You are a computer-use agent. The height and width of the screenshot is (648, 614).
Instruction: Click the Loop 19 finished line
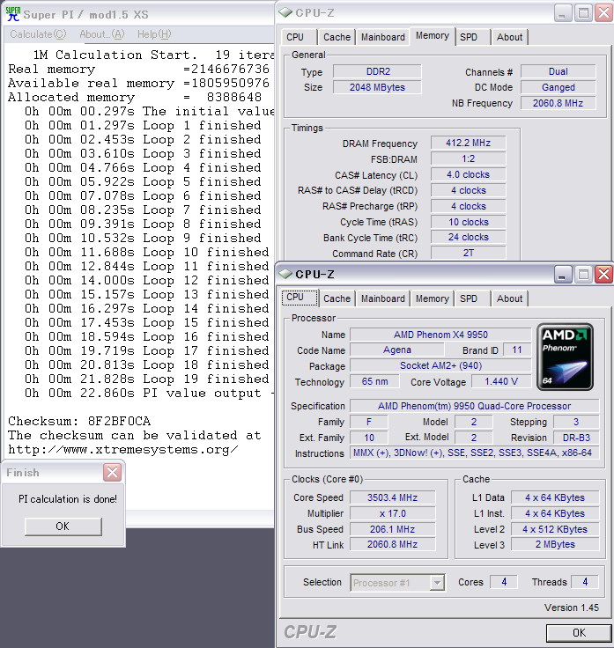pyautogui.click(x=147, y=379)
